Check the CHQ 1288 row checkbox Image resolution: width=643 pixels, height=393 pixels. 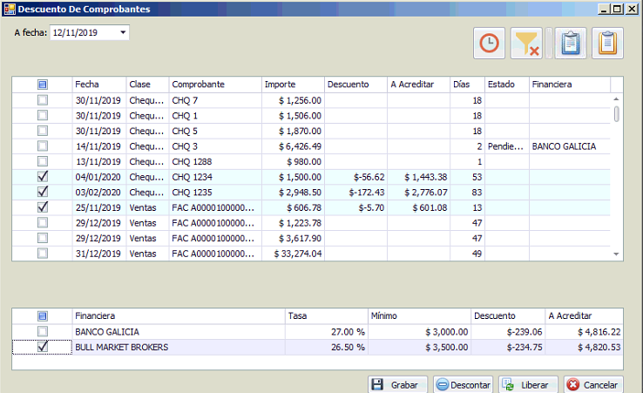tap(42, 161)
